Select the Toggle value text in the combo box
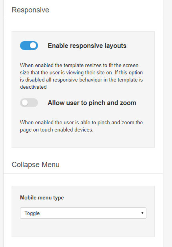 coord(32,213)
